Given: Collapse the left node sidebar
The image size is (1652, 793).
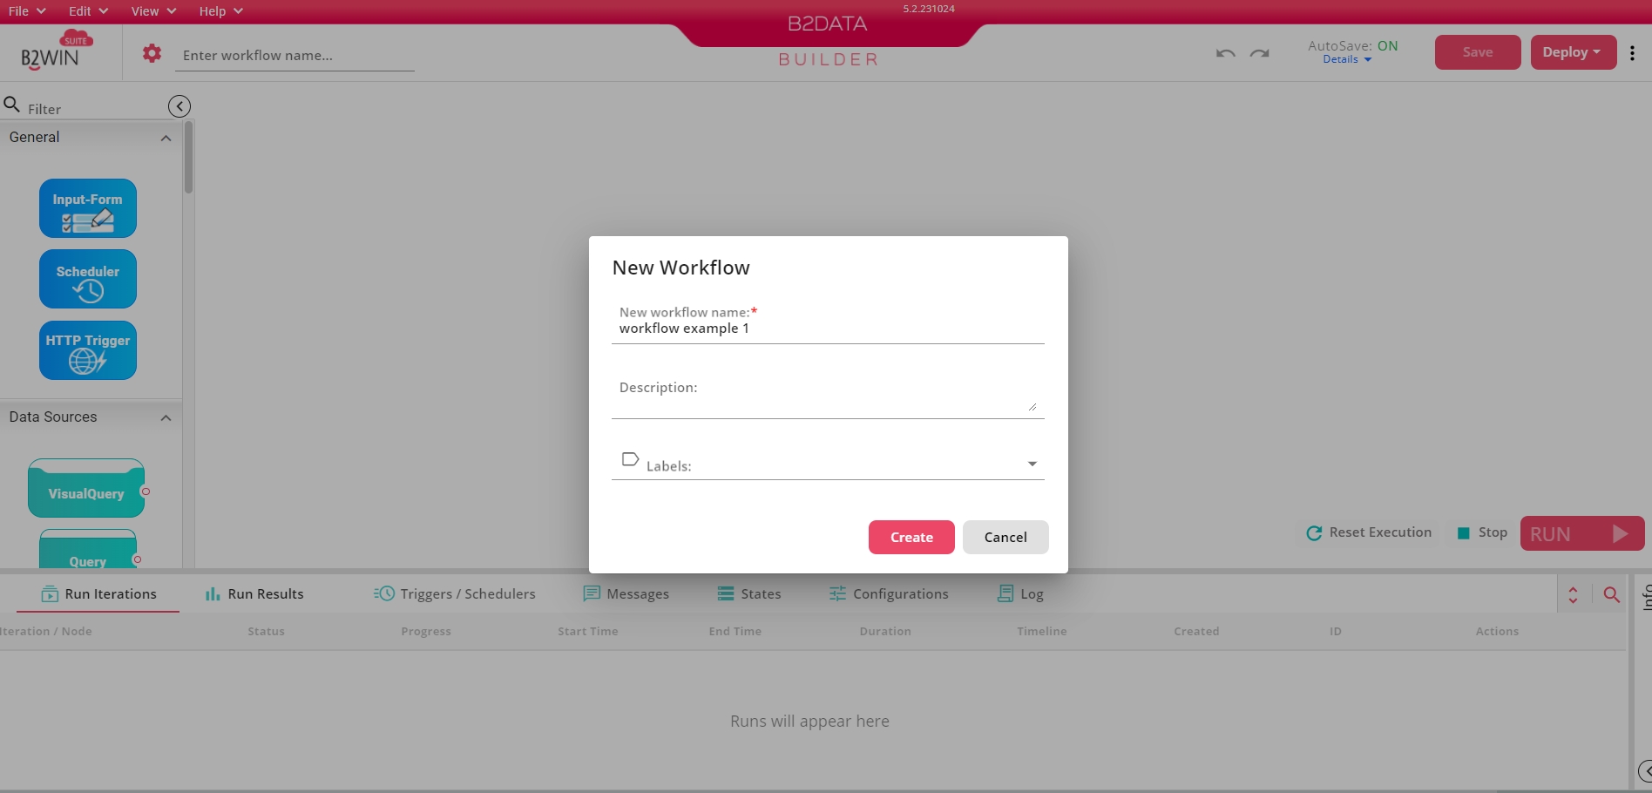Looking at the screenshot, I should (179, 106).
